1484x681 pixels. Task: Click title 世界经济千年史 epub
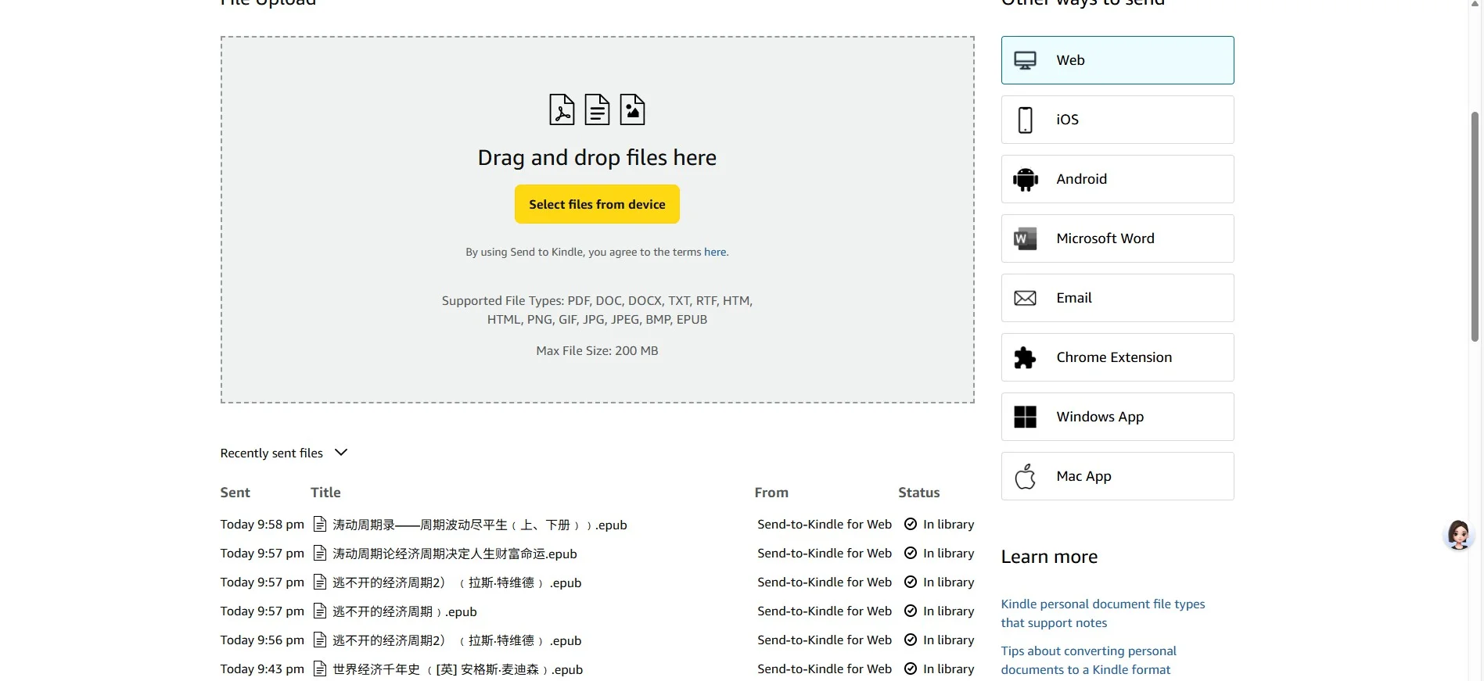[x=458, y=669]
